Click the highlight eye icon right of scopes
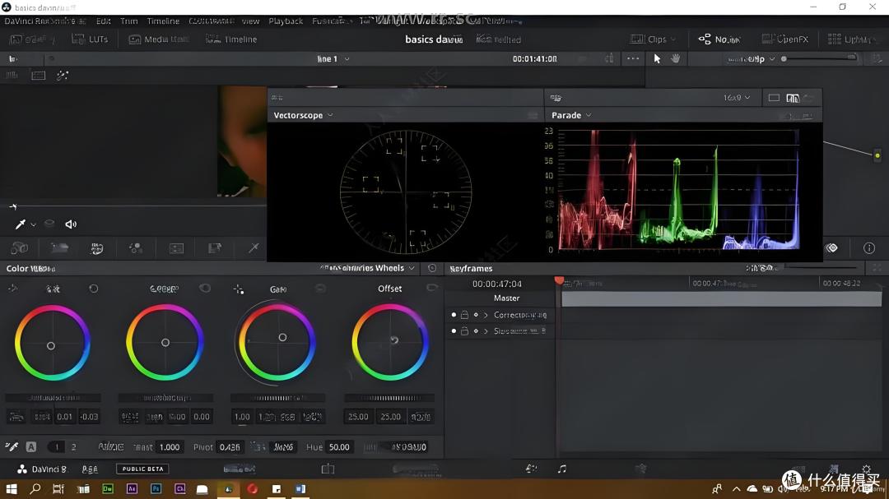The width and height of the screenshot is (889, 499). tap(831, 248)
